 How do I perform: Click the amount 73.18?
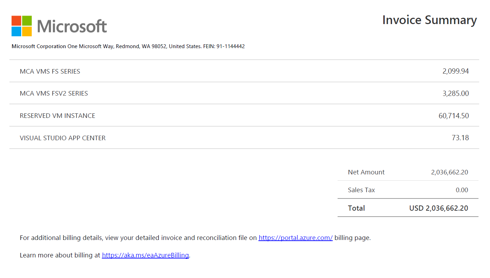pyautogui.click(x=460, y=138)
